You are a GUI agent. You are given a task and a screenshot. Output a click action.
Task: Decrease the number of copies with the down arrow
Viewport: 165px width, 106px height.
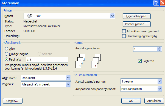click(159, 50)
